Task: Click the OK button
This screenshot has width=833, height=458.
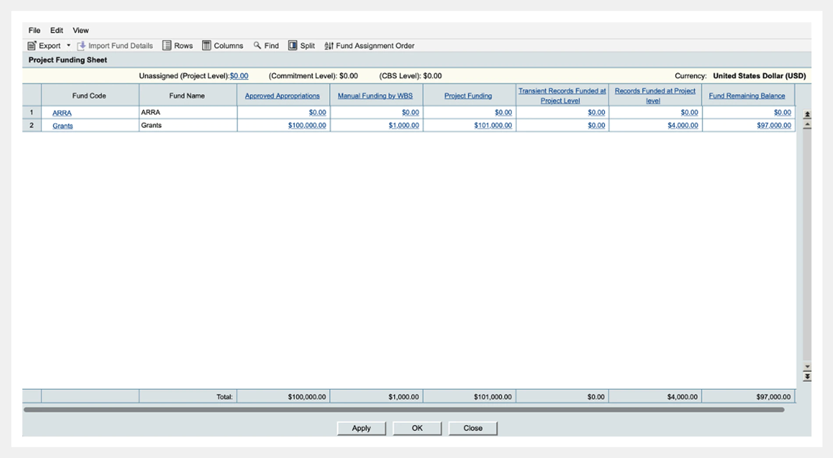Action: tap(417, 428)
